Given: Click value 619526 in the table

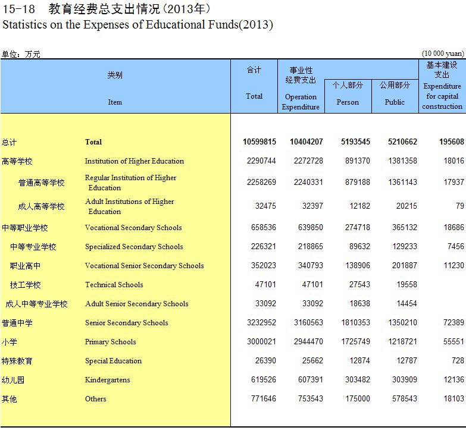Looking at the screenshot, I should click(264, 379).
